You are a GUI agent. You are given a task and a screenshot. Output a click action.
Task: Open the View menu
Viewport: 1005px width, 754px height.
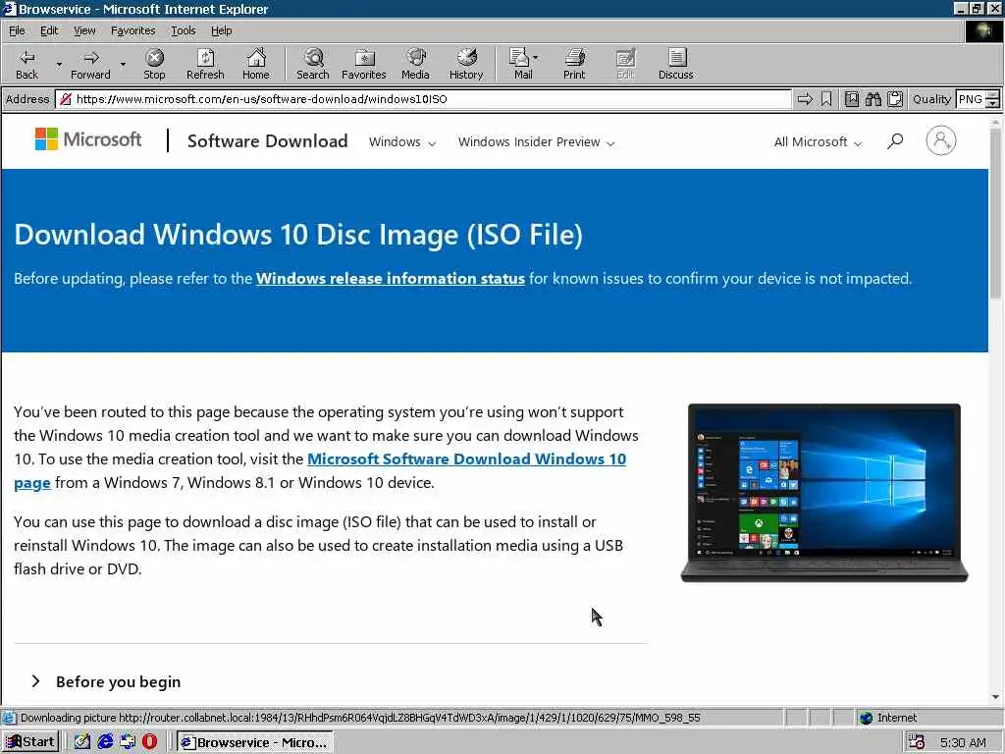(84, 30)
